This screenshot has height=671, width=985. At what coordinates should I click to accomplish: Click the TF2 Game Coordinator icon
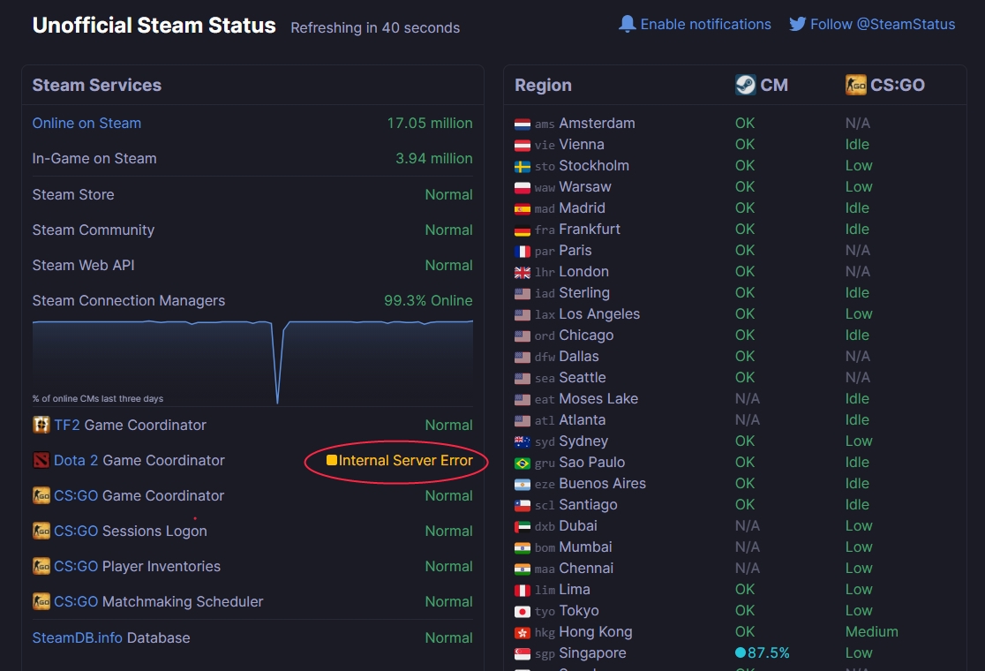pos(41,425)
